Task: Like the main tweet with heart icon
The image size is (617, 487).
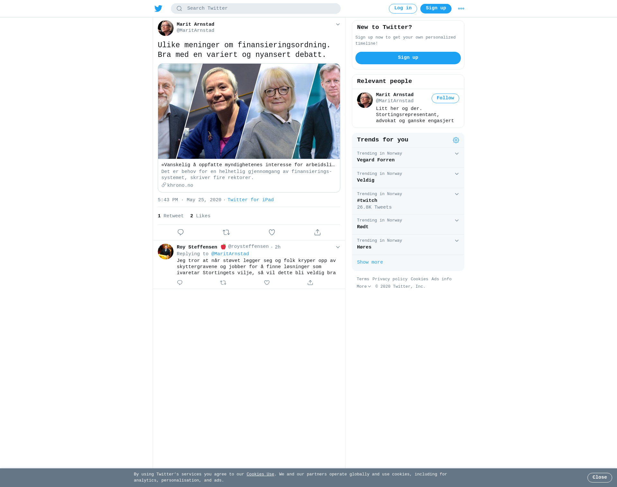Action: (x=272, y=232)
